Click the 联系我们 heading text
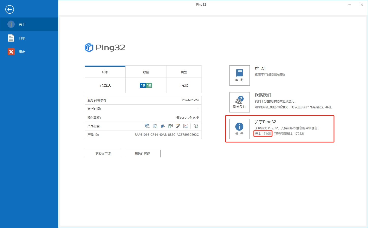 [263, 95]
